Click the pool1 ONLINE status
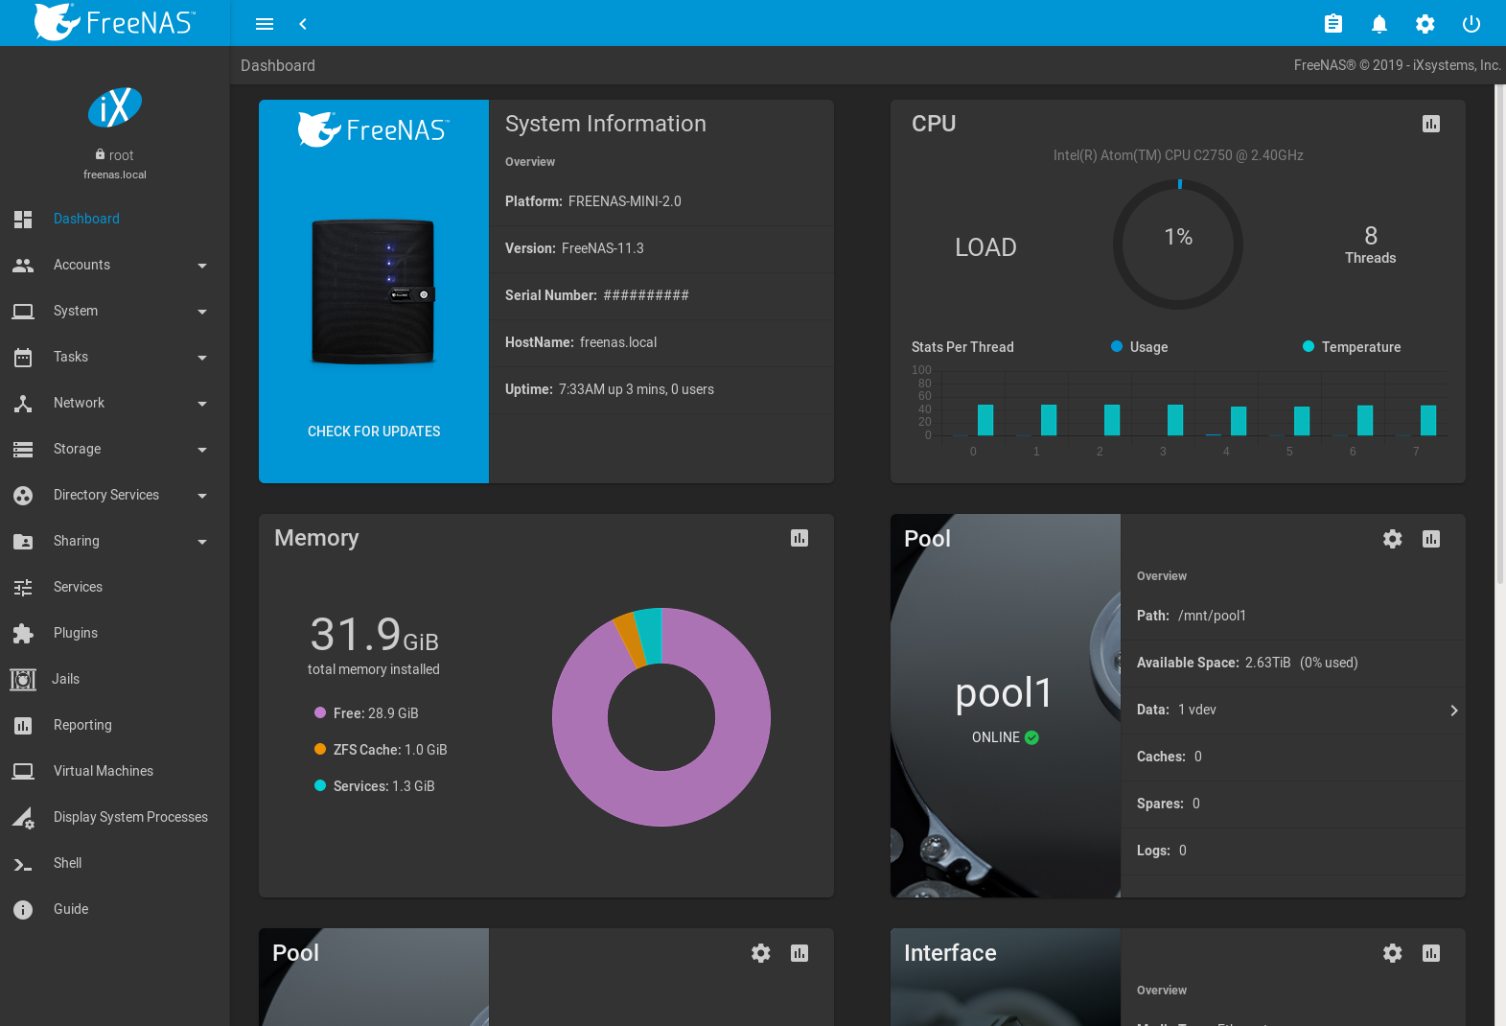The height and width of the screenshot is (1026, 1506). click(x=1005, y=737)
